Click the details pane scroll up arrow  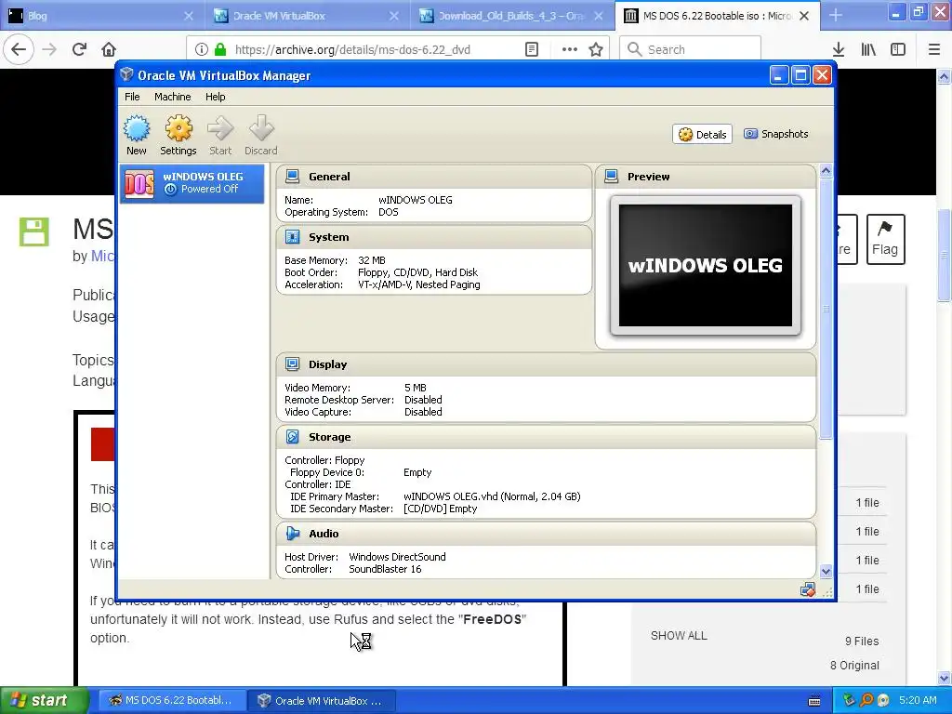(x=826, y=171)
